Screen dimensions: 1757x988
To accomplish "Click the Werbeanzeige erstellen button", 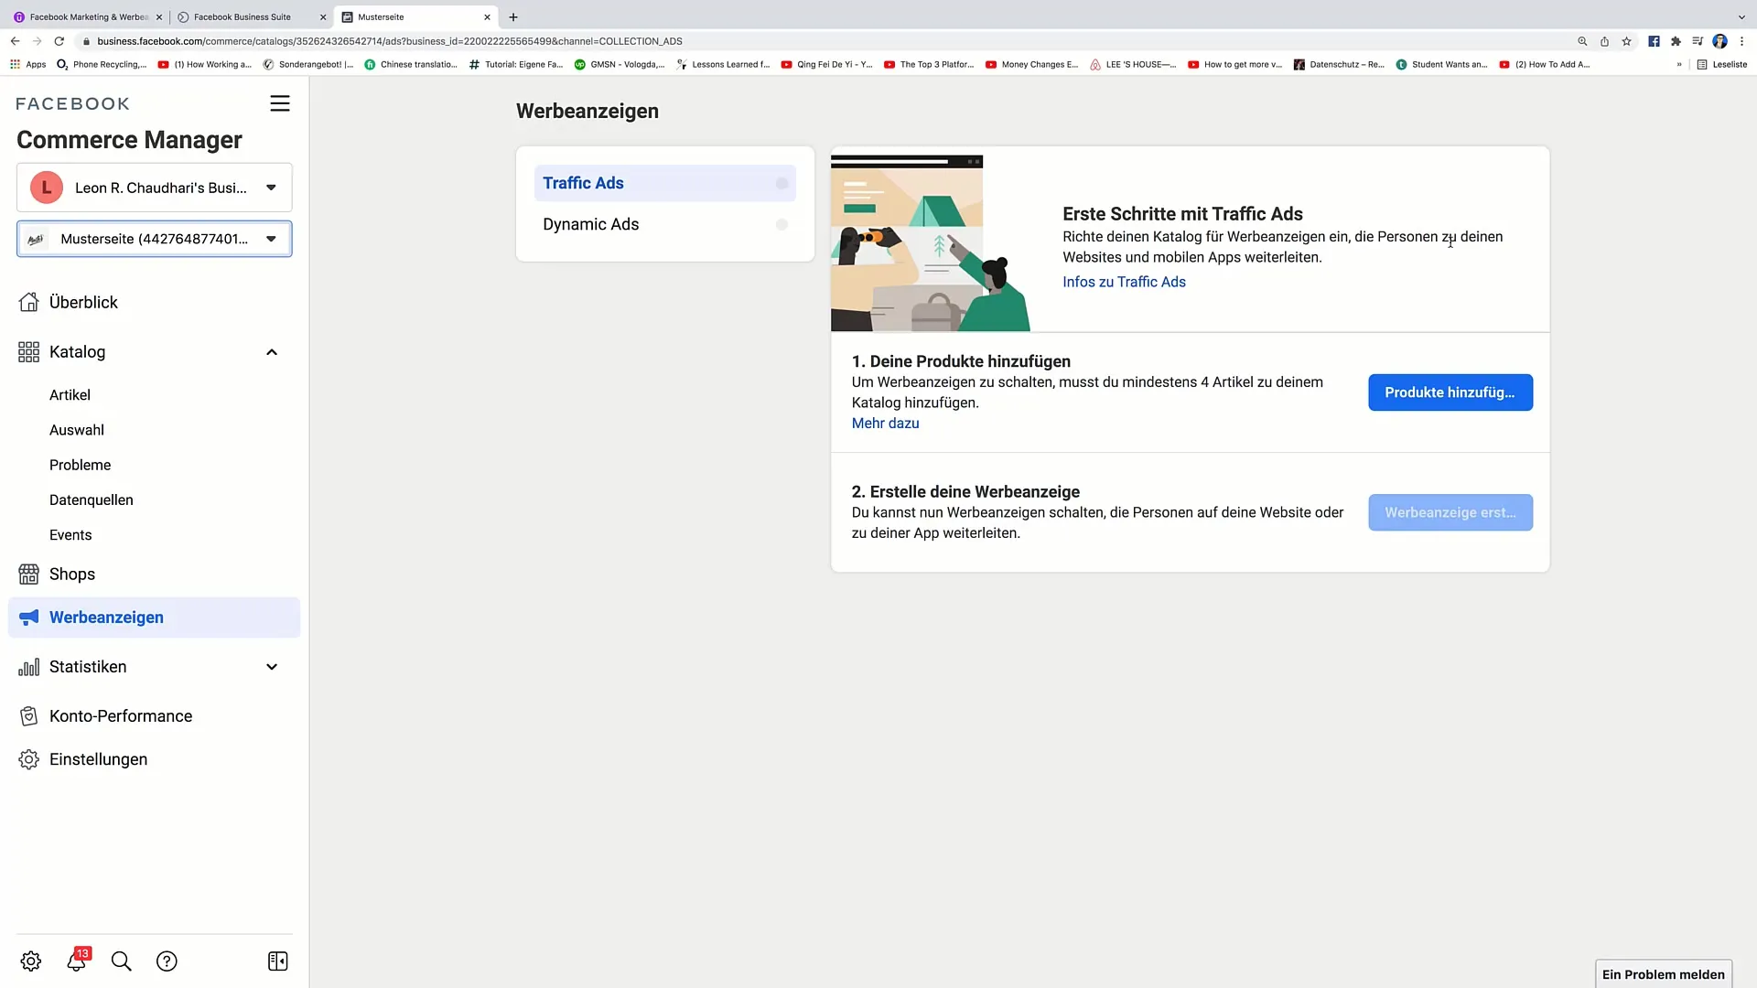I will (x=1450, y=512).
